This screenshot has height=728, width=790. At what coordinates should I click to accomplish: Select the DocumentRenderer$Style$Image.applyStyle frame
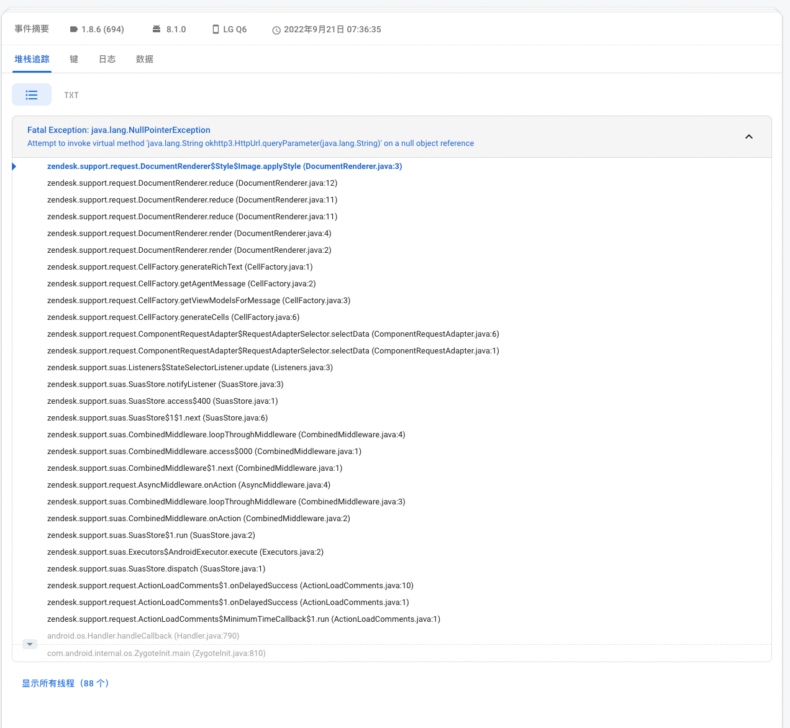pyautogui.click(x=224, y=166)
